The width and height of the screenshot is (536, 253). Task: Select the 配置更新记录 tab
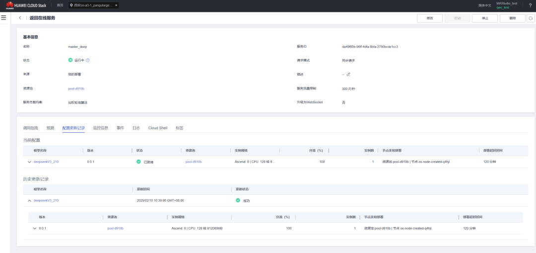(x=73, y=128)
